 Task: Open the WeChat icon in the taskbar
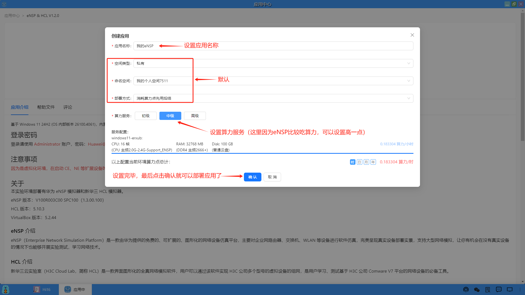(477, 290)
